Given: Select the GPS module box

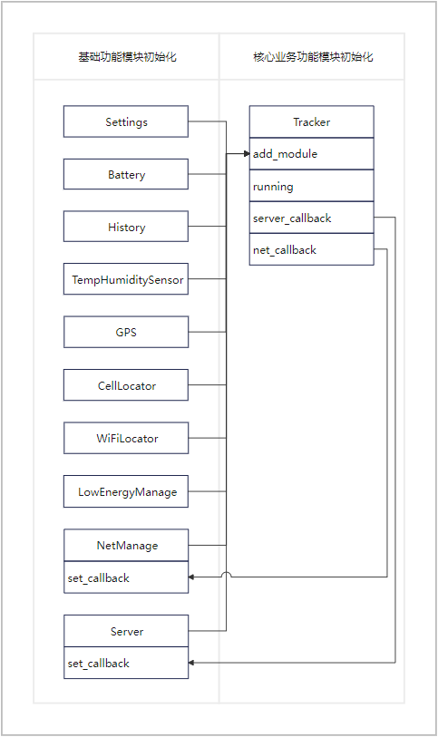Looking at the screenshot, I should 126,332.
